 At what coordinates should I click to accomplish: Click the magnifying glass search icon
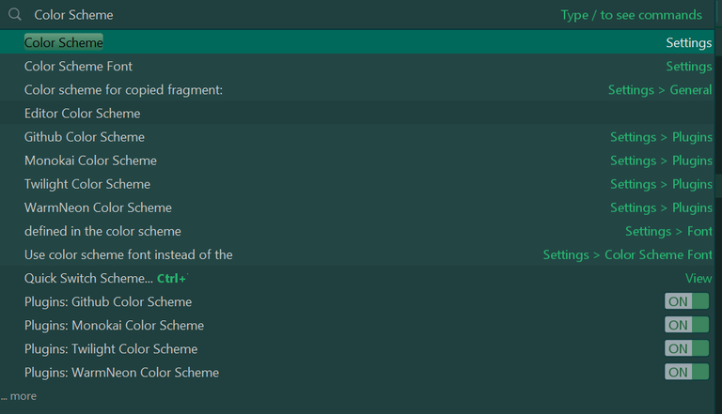14,15
